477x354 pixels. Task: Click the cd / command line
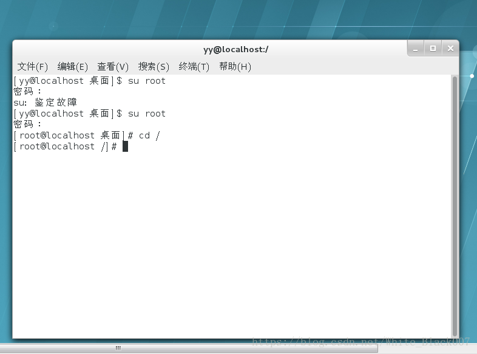(87, 135)
